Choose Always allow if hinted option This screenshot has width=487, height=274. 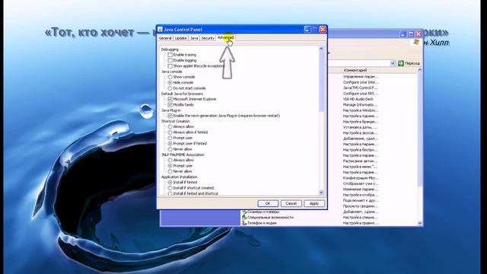(x=170, y=132)
